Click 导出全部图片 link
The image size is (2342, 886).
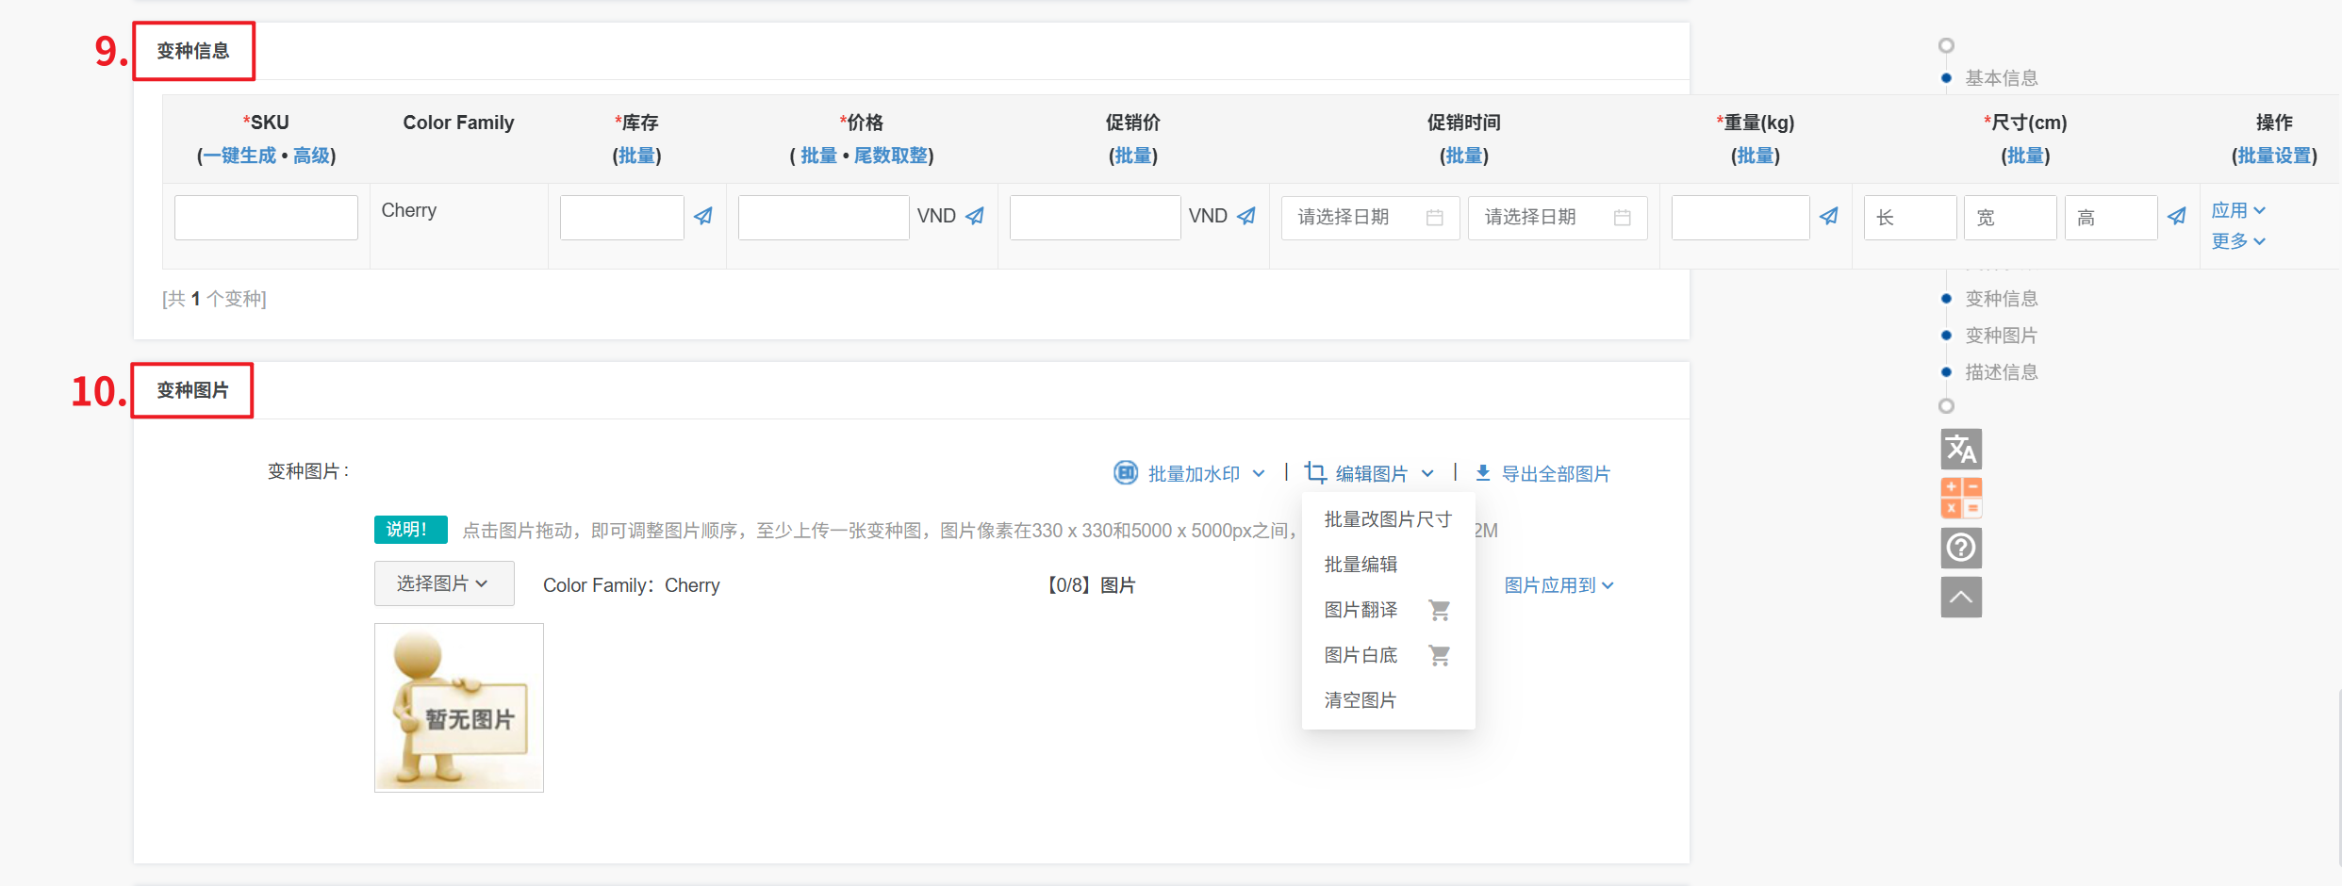click(x=1555, y=474)
